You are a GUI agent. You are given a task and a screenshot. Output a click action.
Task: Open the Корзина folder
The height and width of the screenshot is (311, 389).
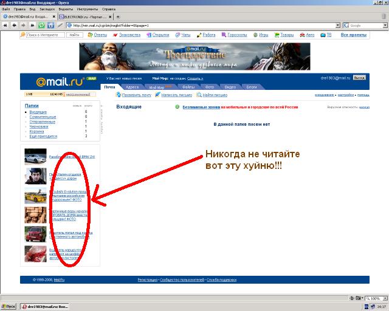click(x=36, y=131)
